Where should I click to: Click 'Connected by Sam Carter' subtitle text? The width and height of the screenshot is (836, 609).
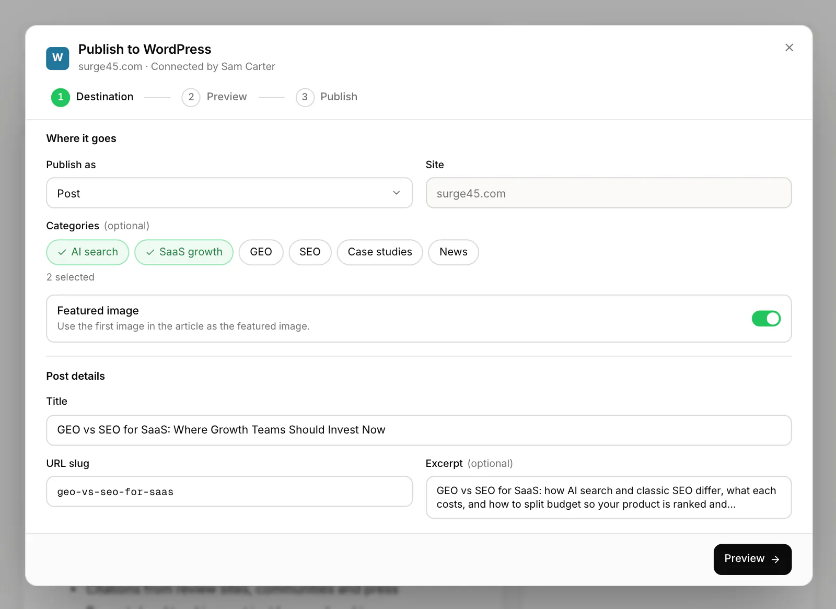[213, 66]
